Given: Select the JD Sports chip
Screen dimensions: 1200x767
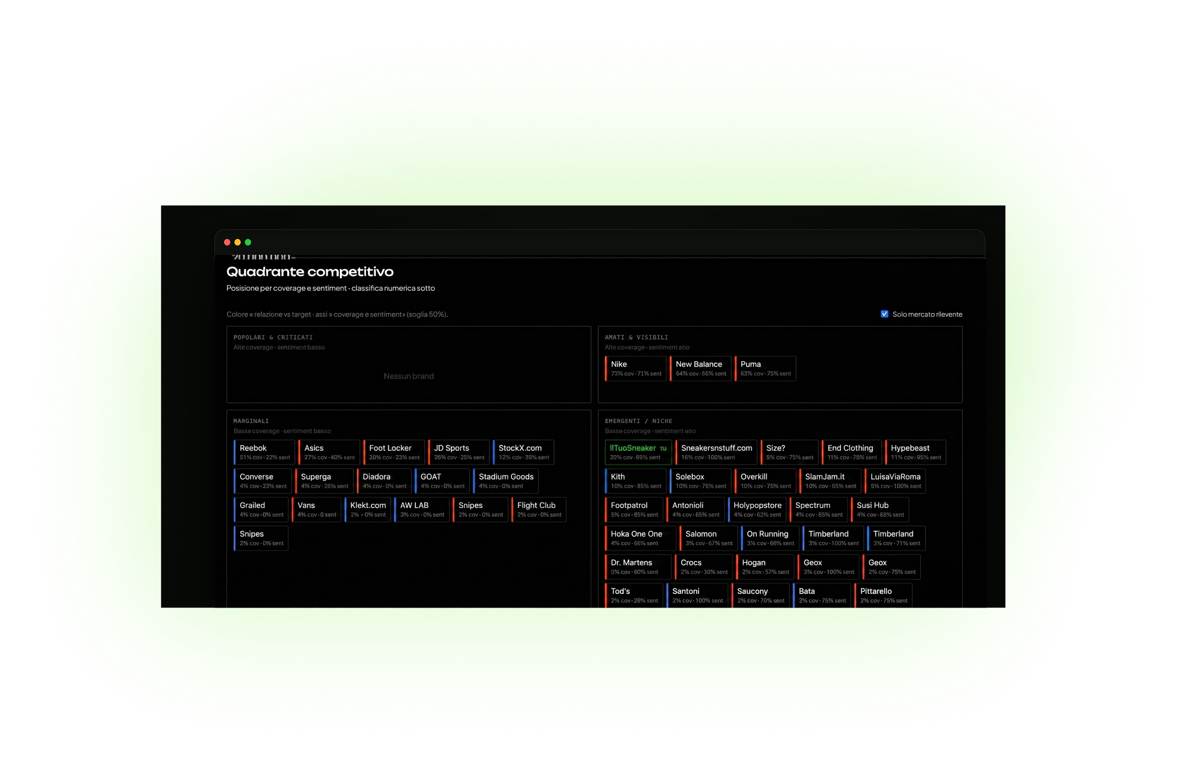Looking at the screenshot, I should click(459, 452).
